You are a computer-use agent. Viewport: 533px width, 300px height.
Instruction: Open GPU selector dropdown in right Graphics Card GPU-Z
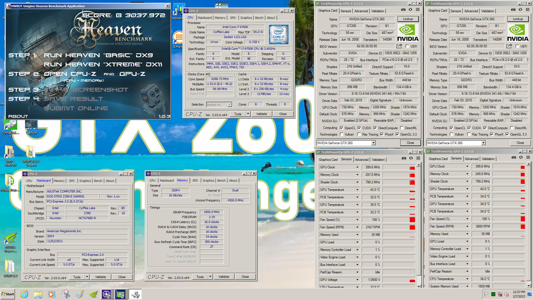483,143
